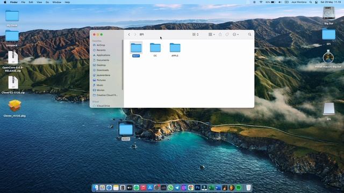Select the Clover_r5135.pkg installer

coord(15,108)
